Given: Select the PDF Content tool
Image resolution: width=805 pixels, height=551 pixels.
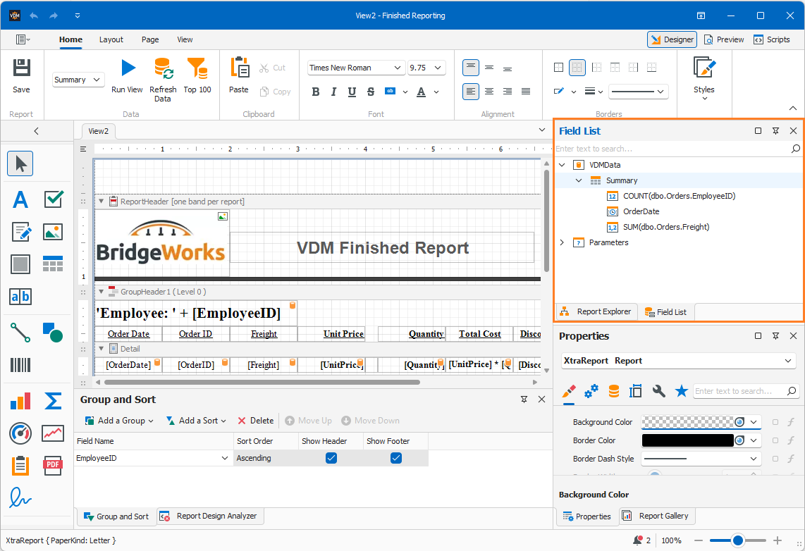Looking at the screenshot, I should pyautogui.click(x=53, y=465).
